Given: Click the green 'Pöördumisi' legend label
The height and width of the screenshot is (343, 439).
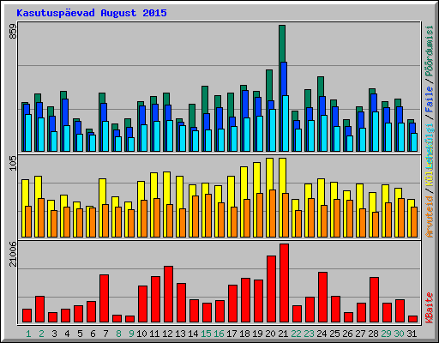Looking at the screenshot, I should point(430,51).
